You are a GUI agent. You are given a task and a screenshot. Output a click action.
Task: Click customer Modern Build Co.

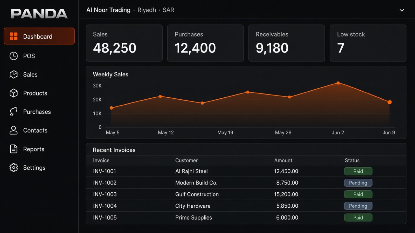(x=196, y=183)
